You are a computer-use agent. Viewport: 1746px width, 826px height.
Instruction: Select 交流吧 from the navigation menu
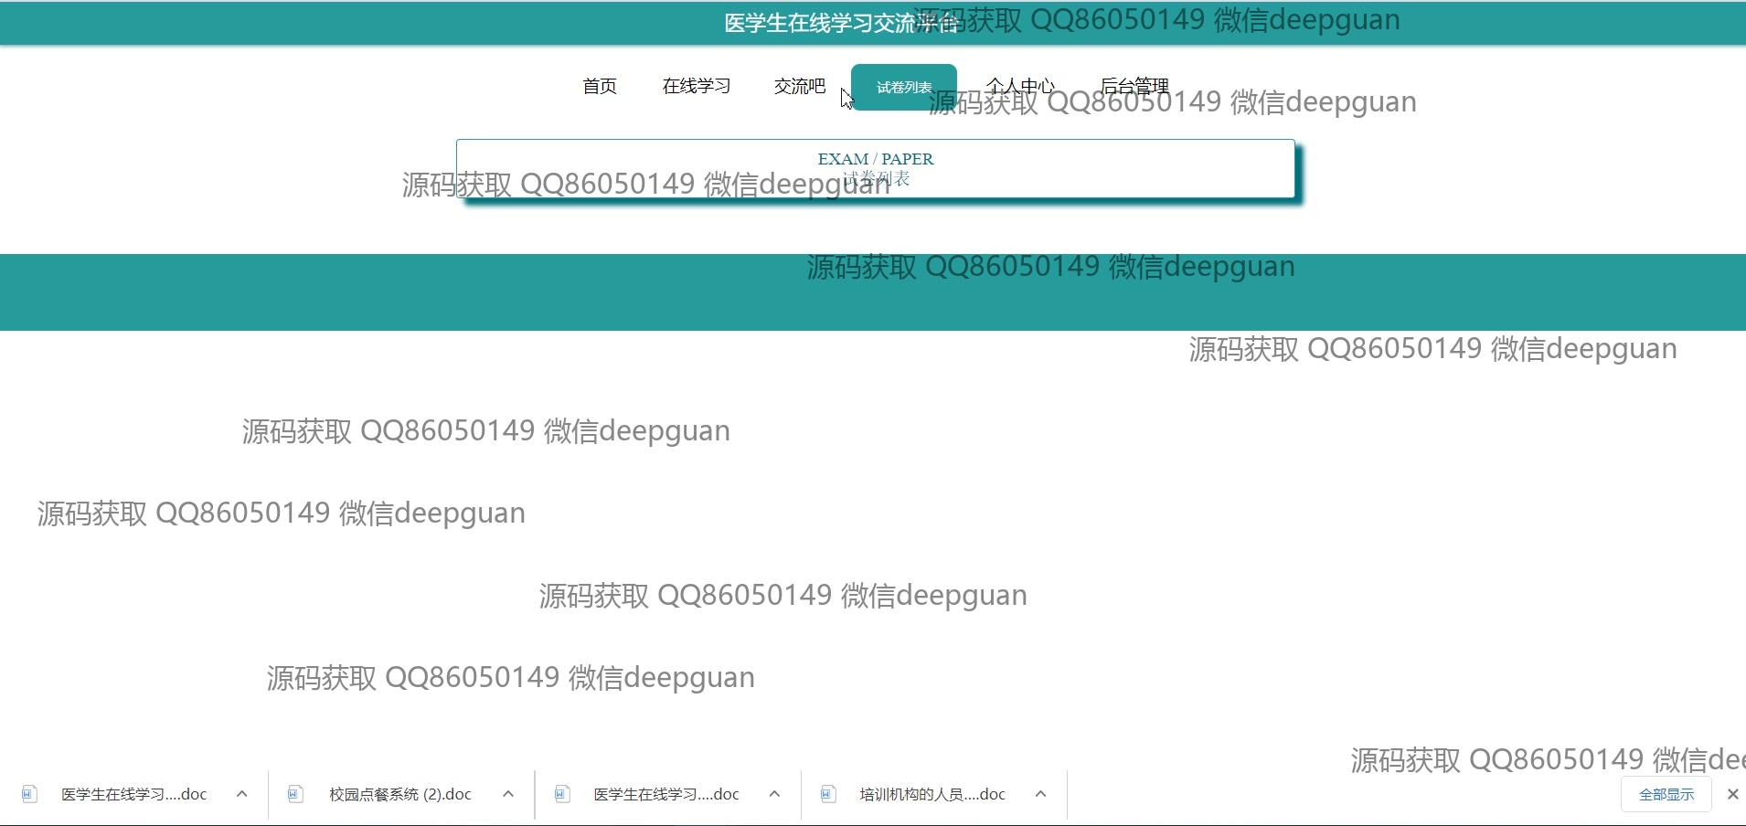[799, 86]
